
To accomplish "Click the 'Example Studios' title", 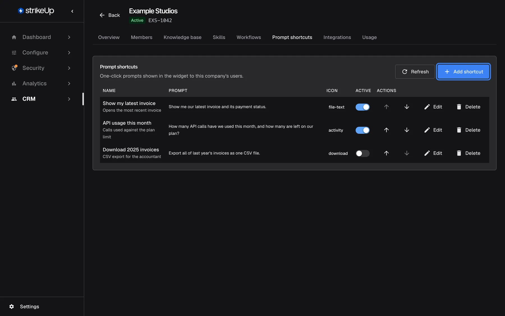I will [x=153, y=11].
